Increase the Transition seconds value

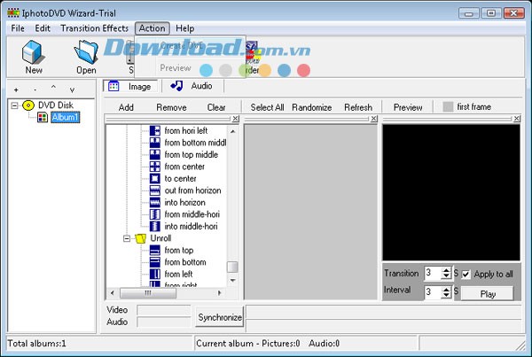446,270
